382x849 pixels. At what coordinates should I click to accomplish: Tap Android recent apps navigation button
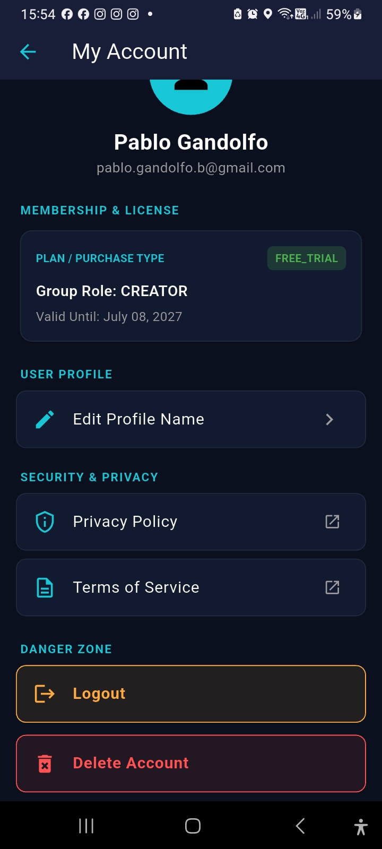click(x=86, y=826)
